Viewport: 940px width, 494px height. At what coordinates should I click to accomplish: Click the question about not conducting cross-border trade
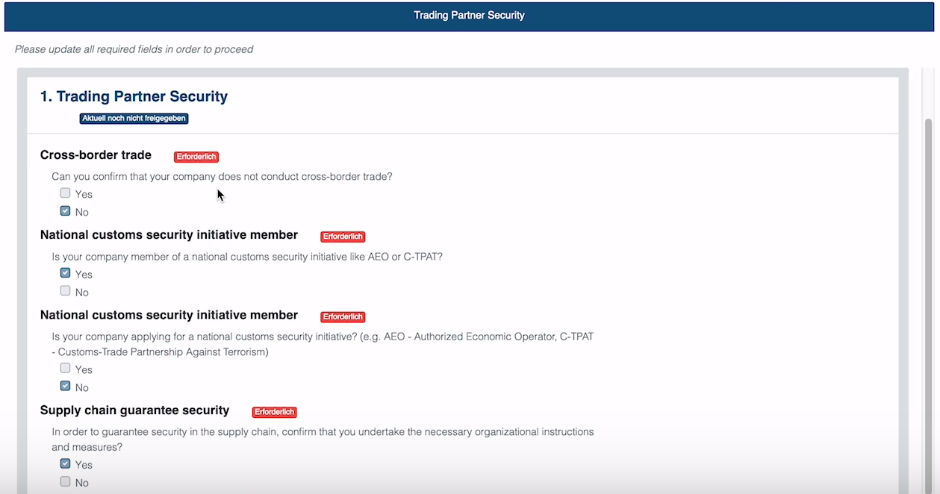(x=222, y=177)
